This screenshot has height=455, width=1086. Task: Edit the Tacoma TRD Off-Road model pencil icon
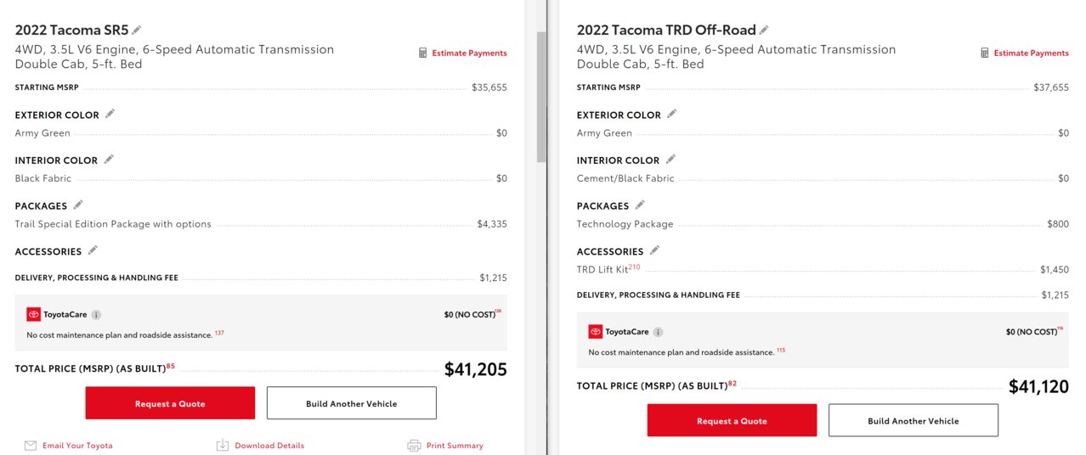764,30
